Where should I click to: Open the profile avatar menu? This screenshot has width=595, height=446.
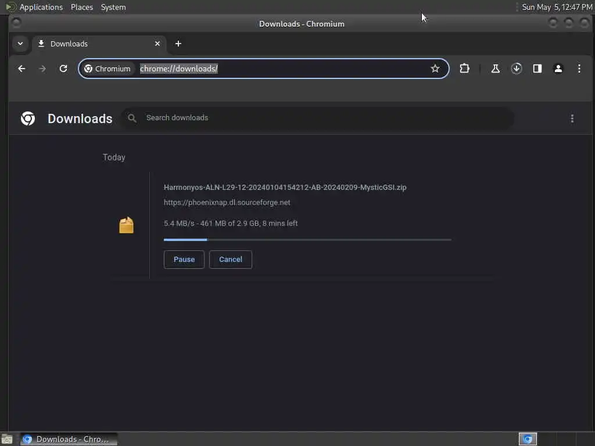point(558,69)
